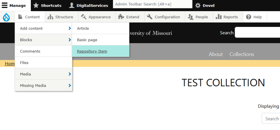Choose Basic page in submenu

(87, 40)
